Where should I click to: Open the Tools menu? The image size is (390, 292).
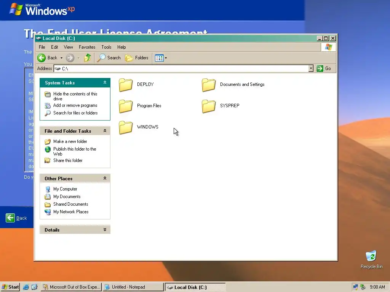106,47
